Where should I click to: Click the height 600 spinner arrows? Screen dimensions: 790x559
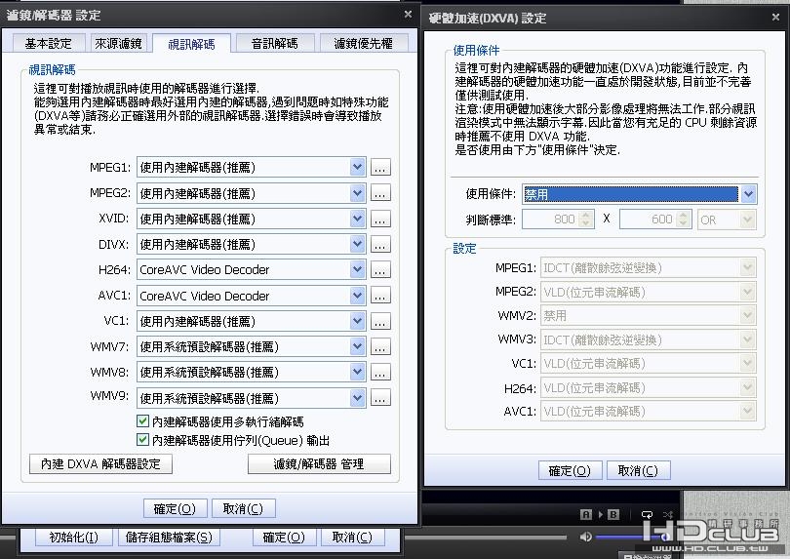684,220
